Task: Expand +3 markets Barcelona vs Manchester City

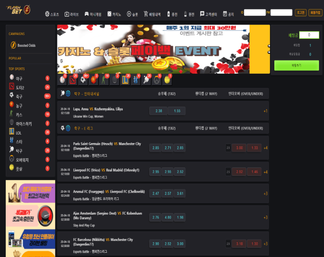Action: (265, 244)
